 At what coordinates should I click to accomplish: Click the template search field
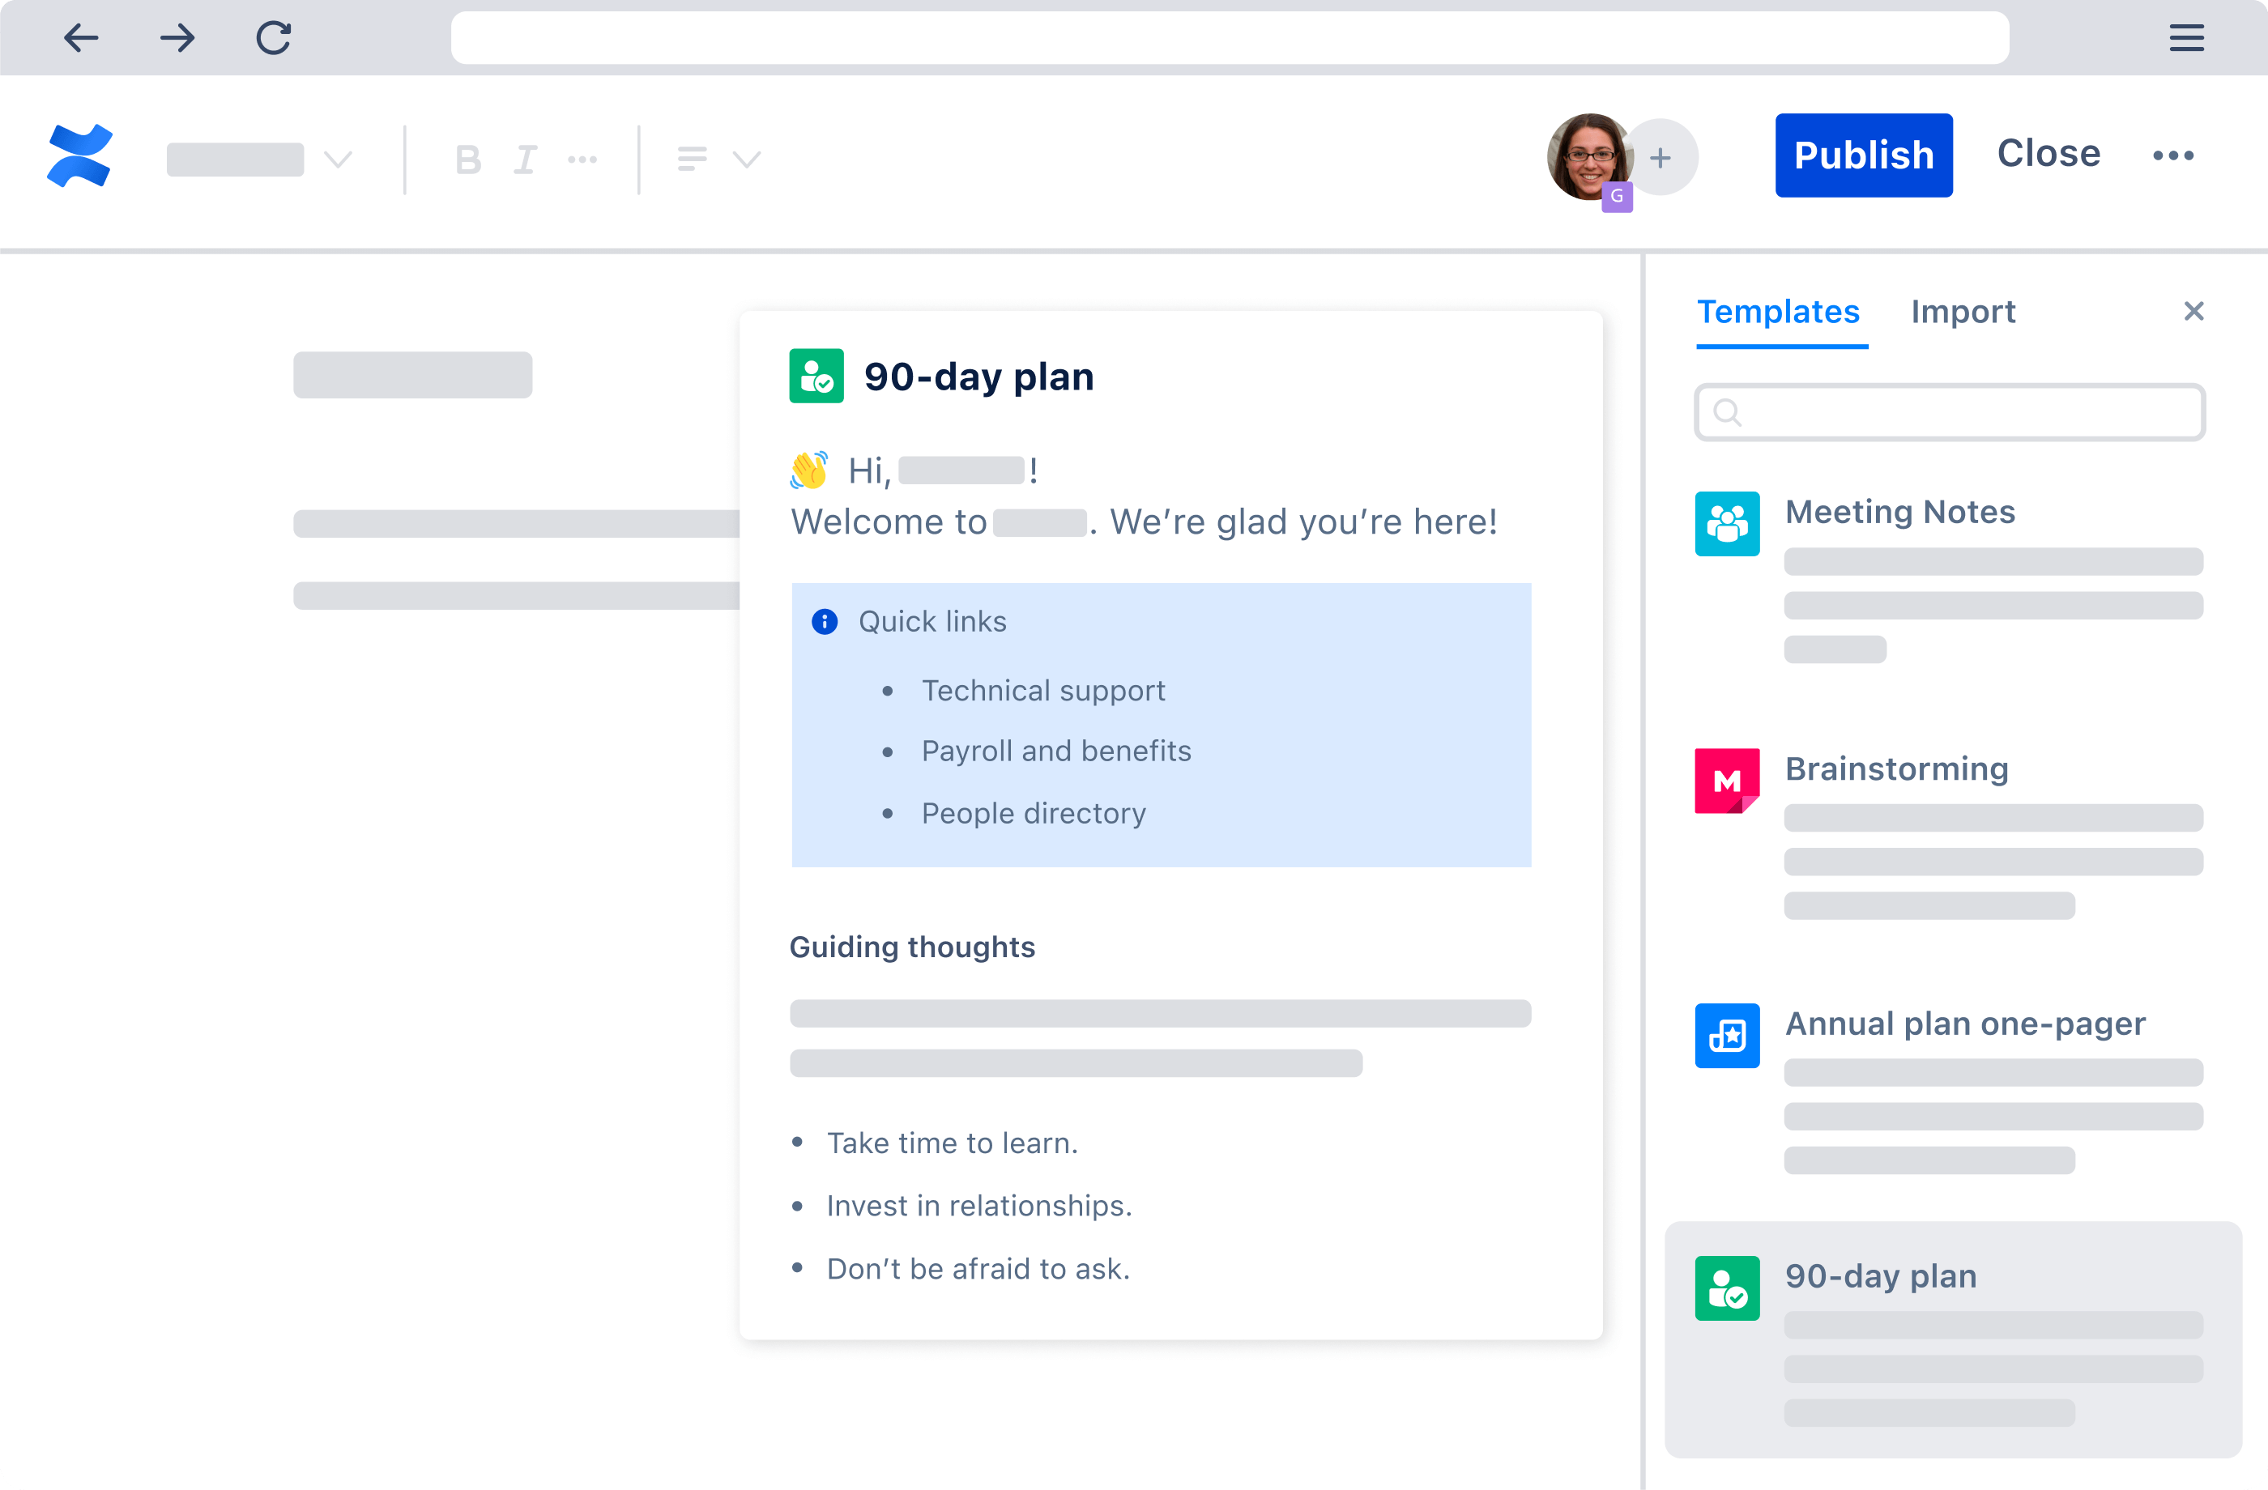[1950, 412]
